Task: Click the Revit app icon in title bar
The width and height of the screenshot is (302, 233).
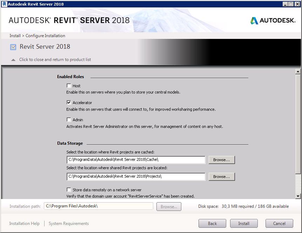Action: pos(4,4)
